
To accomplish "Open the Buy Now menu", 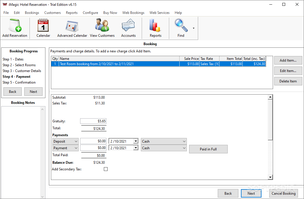I will 110,13.
